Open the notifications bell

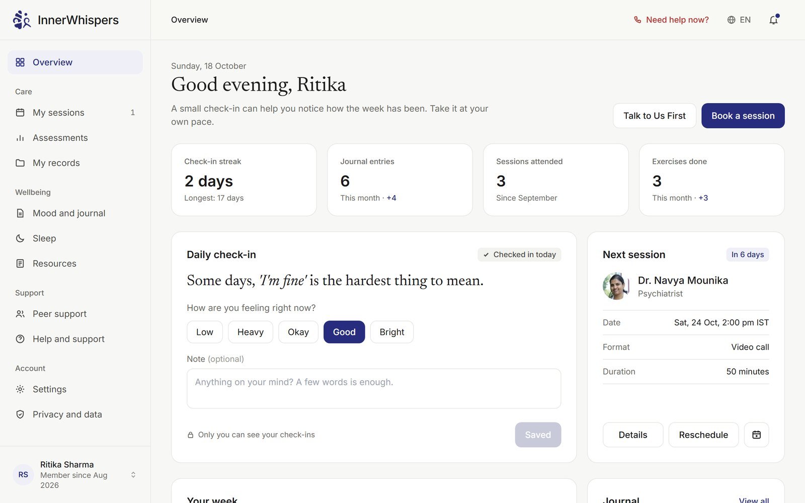774,20
